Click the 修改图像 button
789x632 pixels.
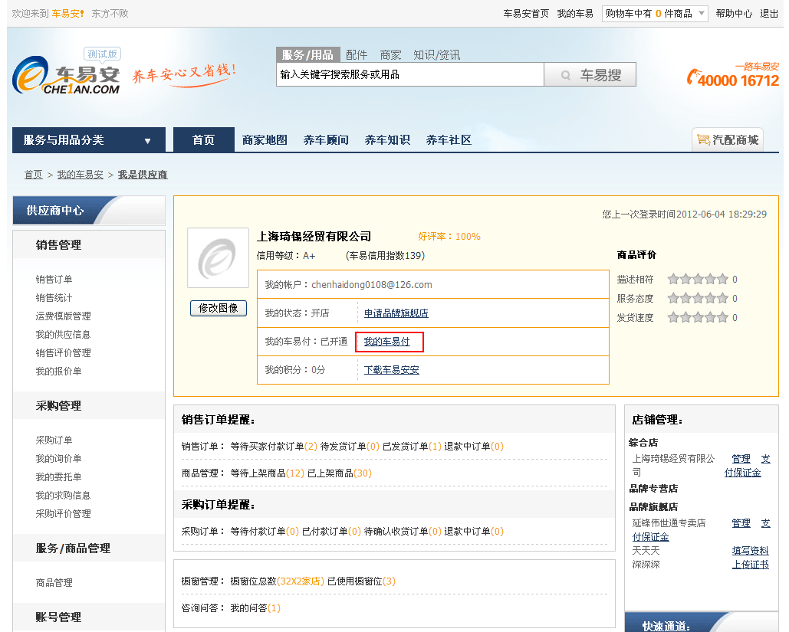(219, 308)
